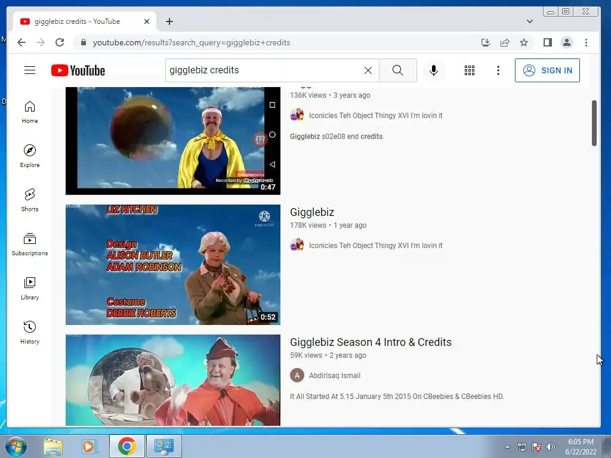Click the browser forward arrow

coord(41,42)
